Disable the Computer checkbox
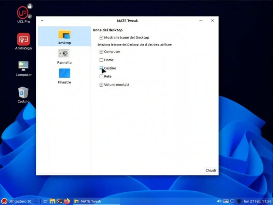This screenshot has width=273, height=205. click(101, 52)
